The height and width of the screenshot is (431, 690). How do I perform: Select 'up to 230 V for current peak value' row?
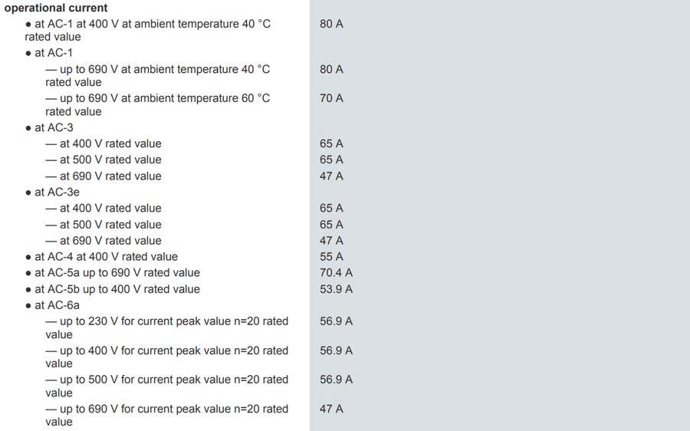[x=167, y=327]
